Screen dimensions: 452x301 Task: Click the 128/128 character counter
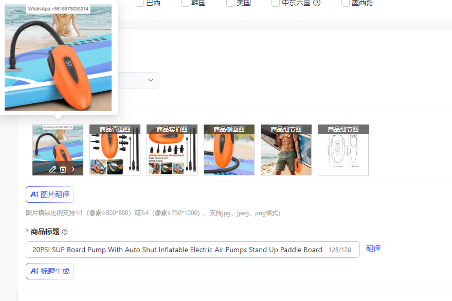pos(340,250)
